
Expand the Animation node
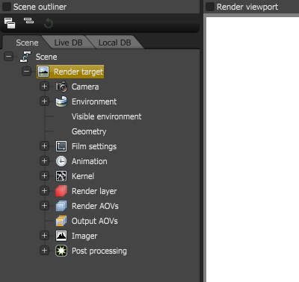[44, 161]
